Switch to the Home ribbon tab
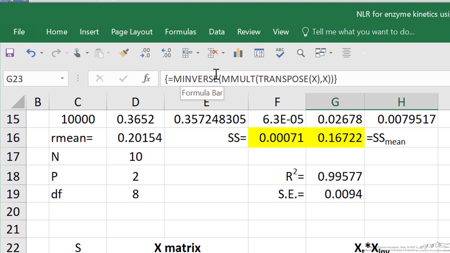 pyautogui.click(x=57, y=32)
